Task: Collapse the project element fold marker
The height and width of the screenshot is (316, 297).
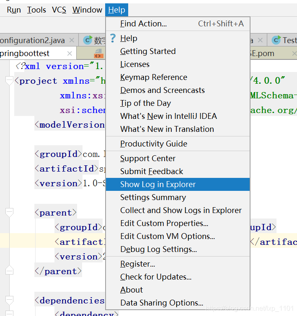Action: pos(9,81)
